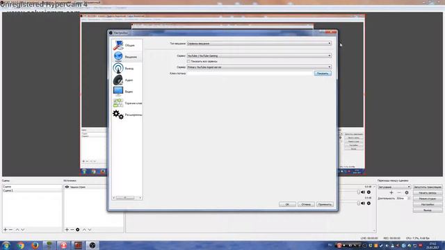Screen dimensions: 445x250
Task: Open the Video settings monitor icon
Action: (118, 91)
